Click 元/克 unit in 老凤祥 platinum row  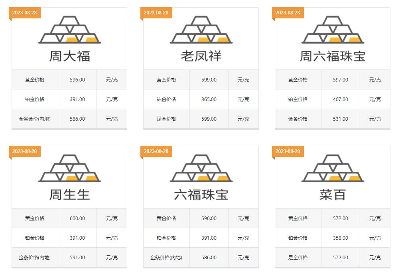(x=243, y=99)
